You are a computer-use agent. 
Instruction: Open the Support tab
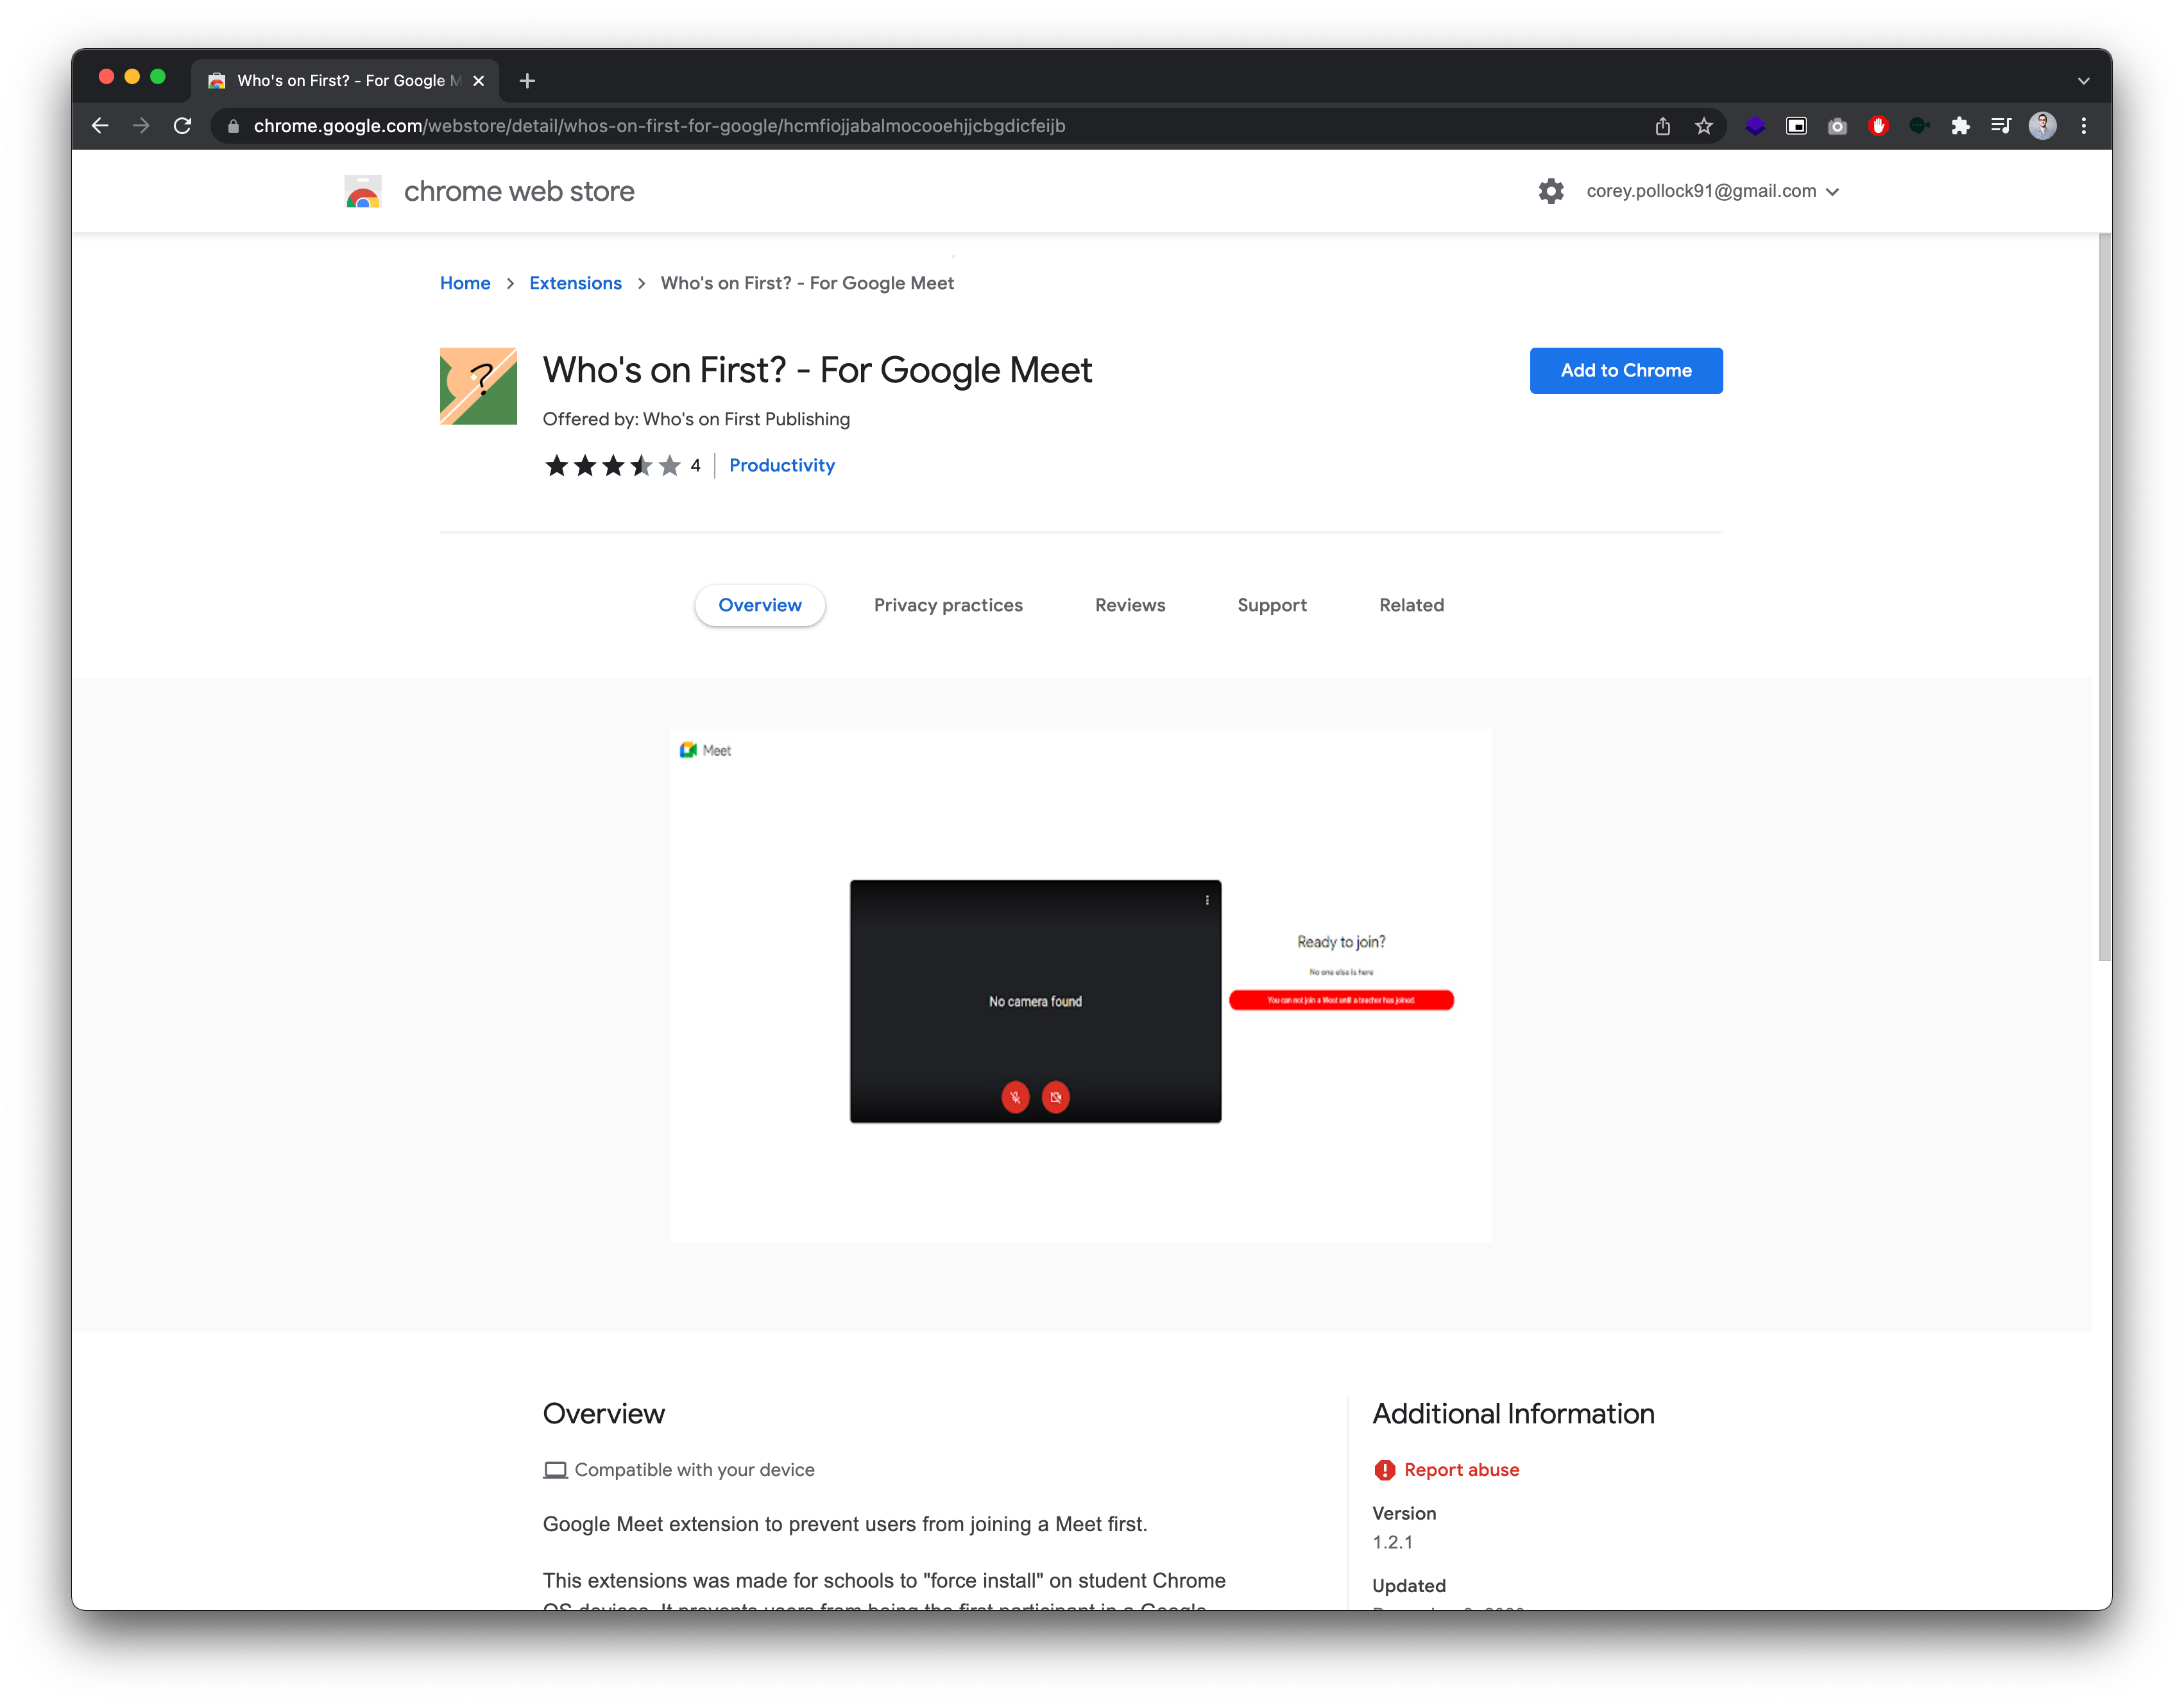click(x=1272, y=605)
